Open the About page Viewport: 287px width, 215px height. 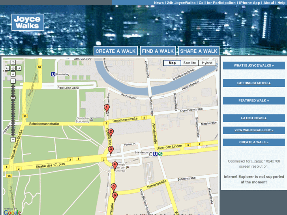pos(269,3)
